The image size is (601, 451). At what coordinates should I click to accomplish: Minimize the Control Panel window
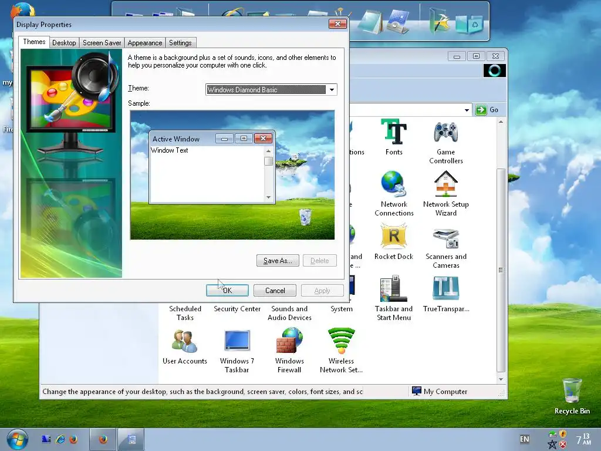point(457,56)
